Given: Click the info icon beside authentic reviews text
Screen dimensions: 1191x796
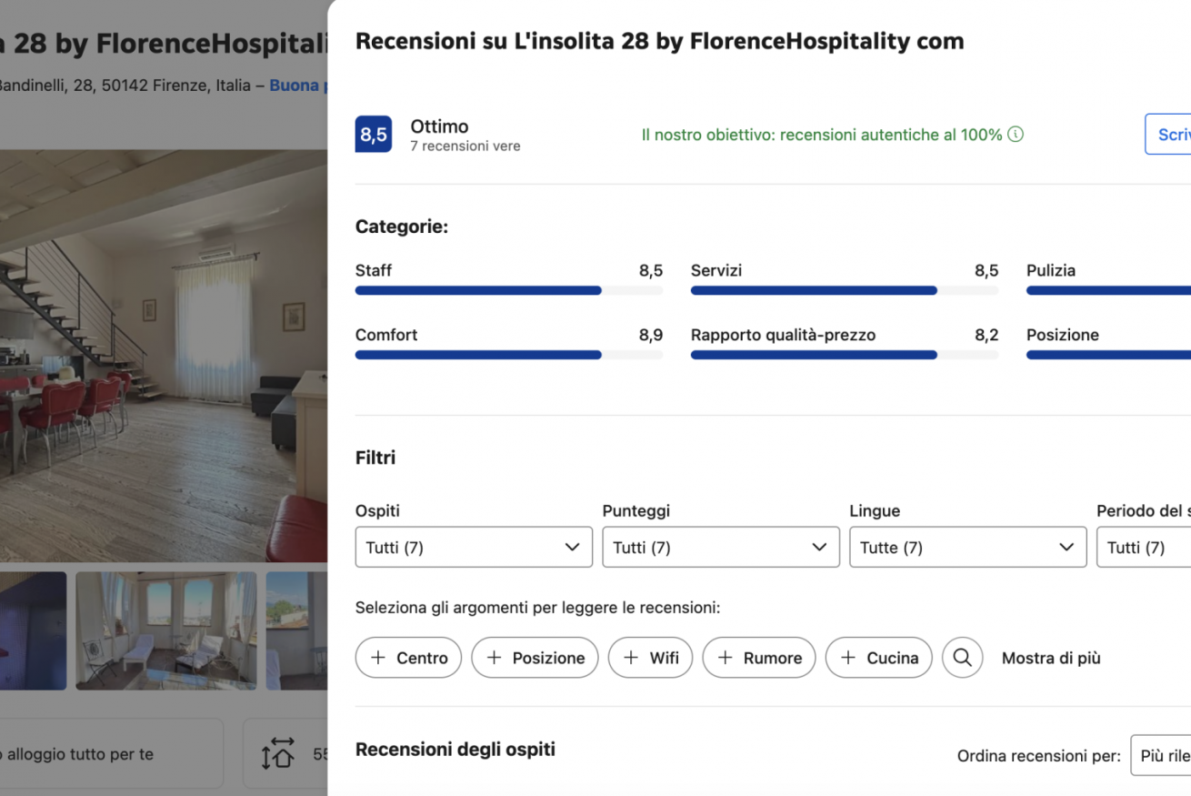Looking at the screenshot, I should [1016, 135].
